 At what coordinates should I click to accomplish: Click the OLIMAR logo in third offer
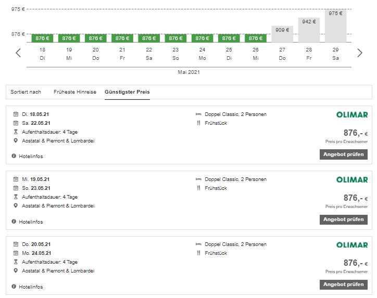pyautogui.click(x=352, y=244)
